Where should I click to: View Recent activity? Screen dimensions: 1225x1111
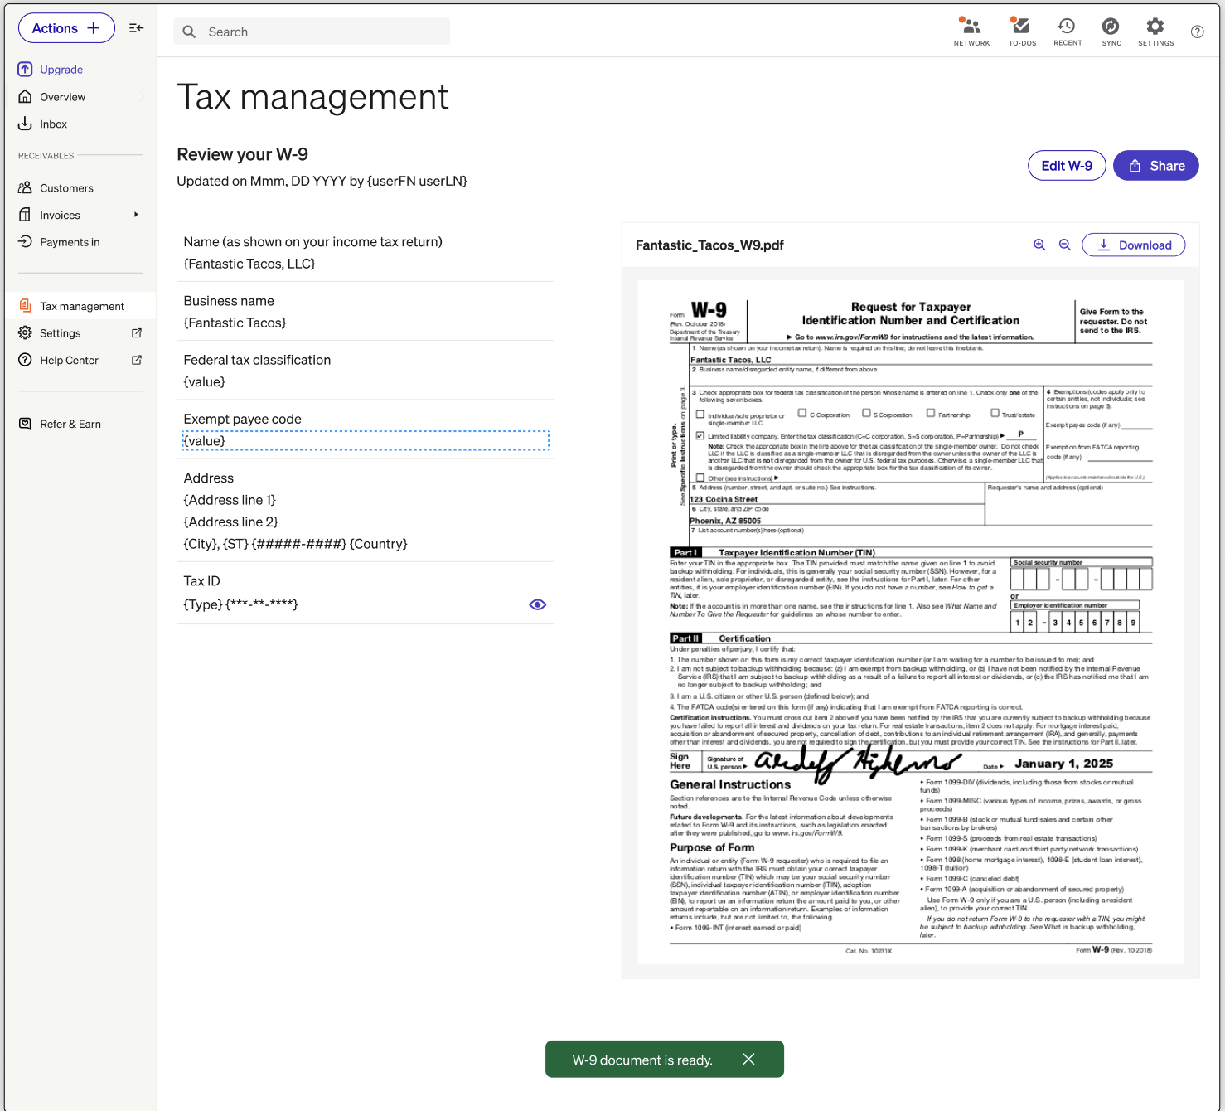tap(1068, 32)
